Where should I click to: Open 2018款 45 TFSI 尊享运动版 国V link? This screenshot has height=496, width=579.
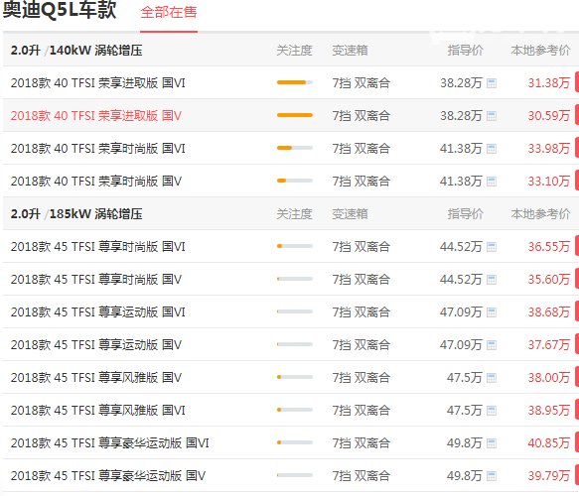96,345
